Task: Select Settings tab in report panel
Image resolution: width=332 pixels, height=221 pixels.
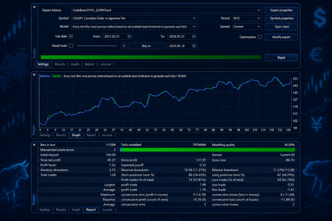Action: point(45,210)
